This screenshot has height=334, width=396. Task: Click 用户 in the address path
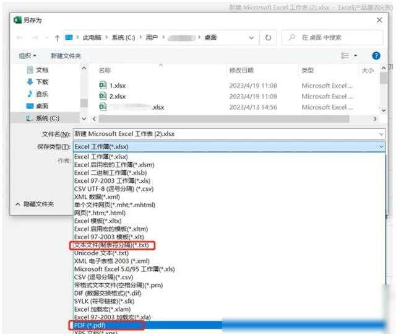tap(152, 37)
